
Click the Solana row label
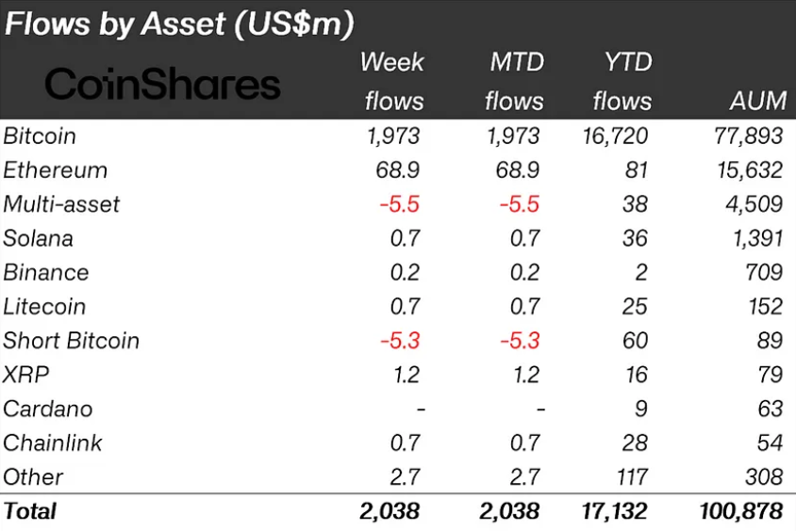38,238
